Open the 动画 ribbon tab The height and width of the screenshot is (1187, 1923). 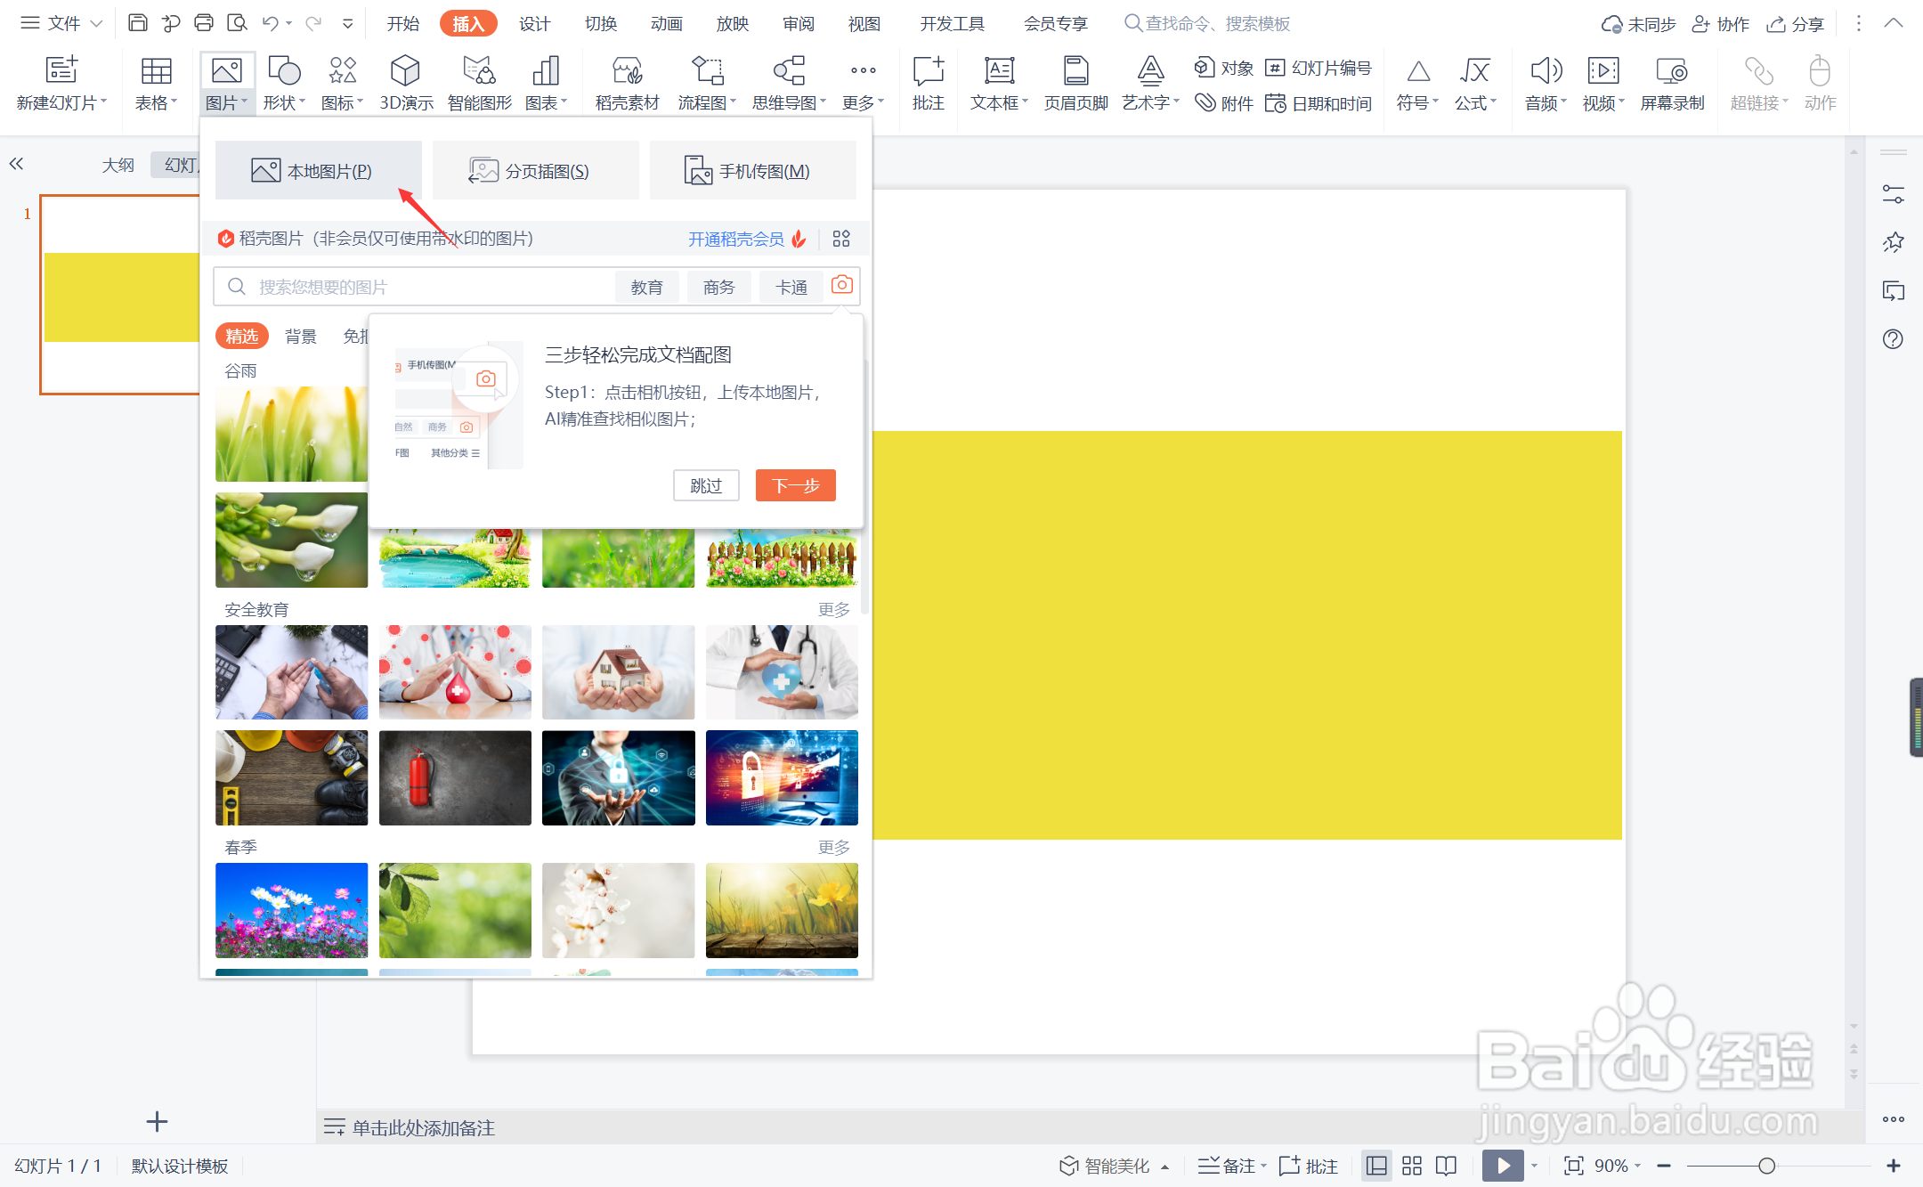(667, 24)
